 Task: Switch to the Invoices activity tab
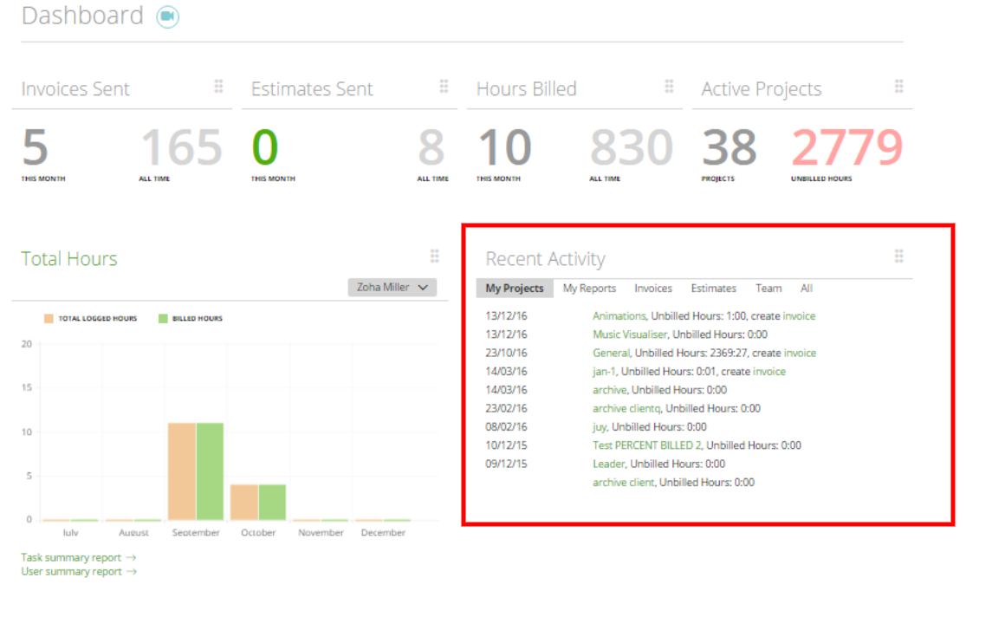pyautogui.click(x=653, y=289)
